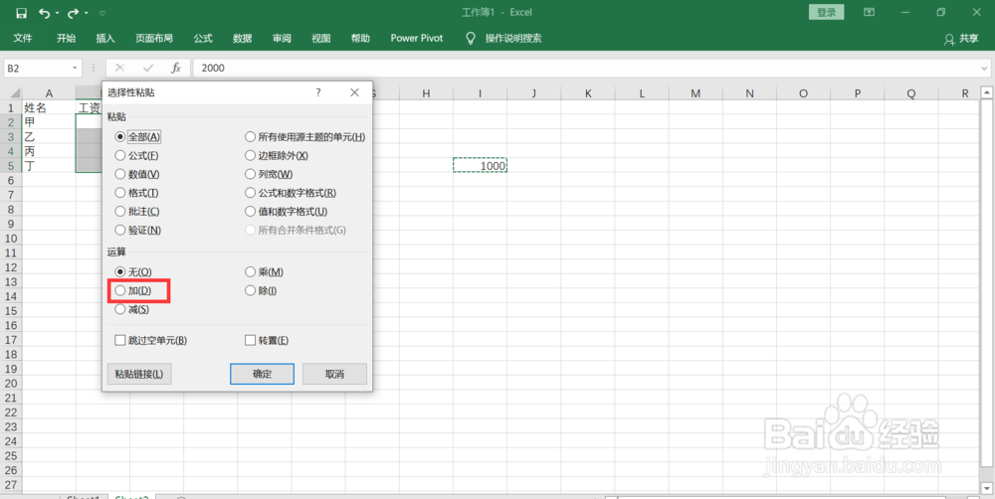Select the 公式和数字格式(R) option
The height and width of the screenshot is (499, 995).
[x=291, y=193]
